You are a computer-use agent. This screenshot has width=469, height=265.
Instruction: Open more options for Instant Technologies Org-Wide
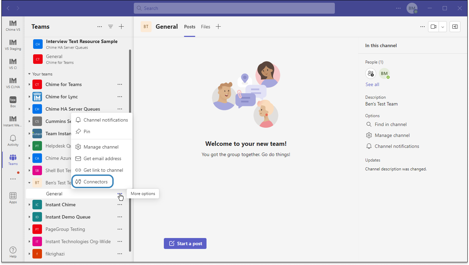tap(120, 242)
